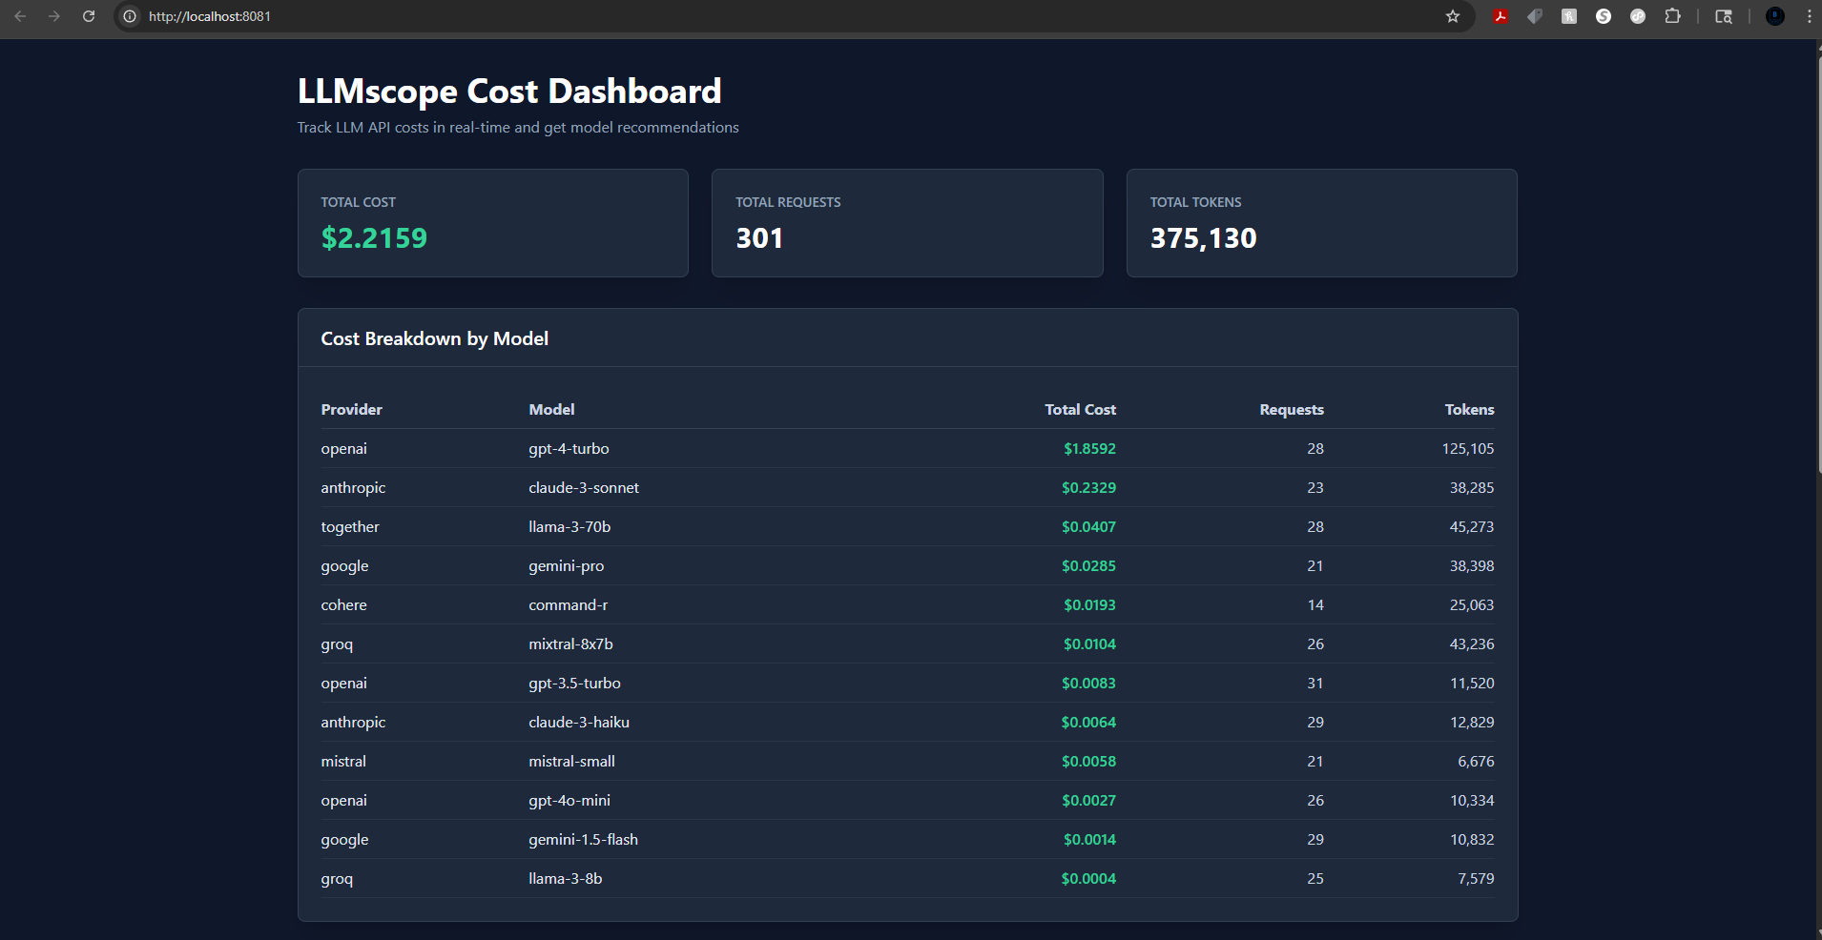The image size is (1822, 940).
Task: Select the gpt-4o-mini model cell
Action: [569, 800]
